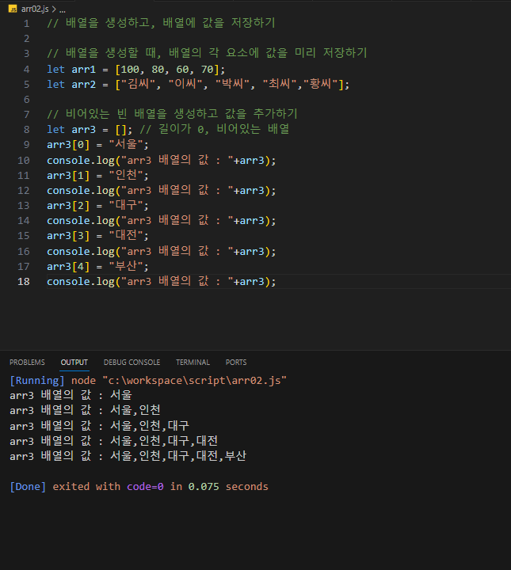Click output line ending with 대구,대전
The height and width of the screenshot is (570, 511).
coord(113,441)
